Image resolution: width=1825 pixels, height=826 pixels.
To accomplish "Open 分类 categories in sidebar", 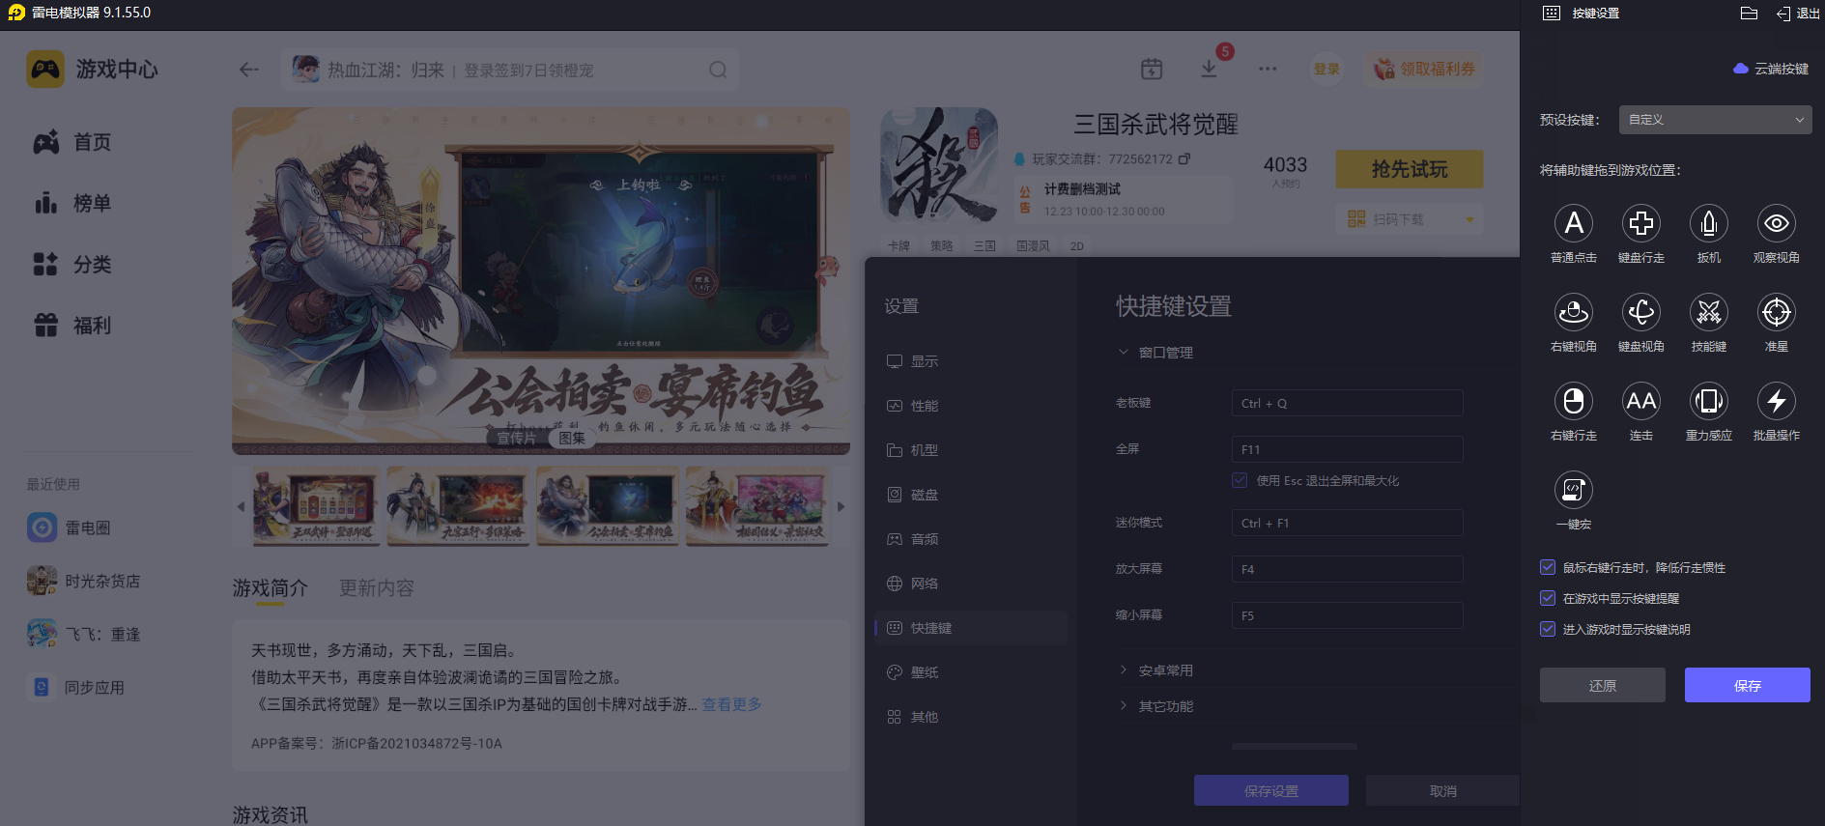I will coord(73,264).
